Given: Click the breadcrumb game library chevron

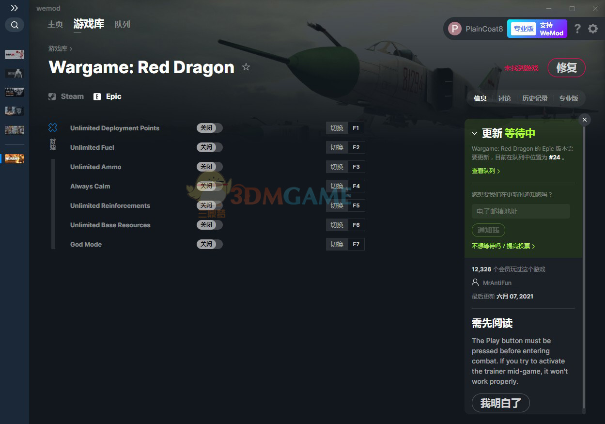Looking at the screenshot, I should (x=71, y=48).
